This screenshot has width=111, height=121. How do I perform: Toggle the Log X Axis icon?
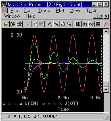[x=78, y=24]
